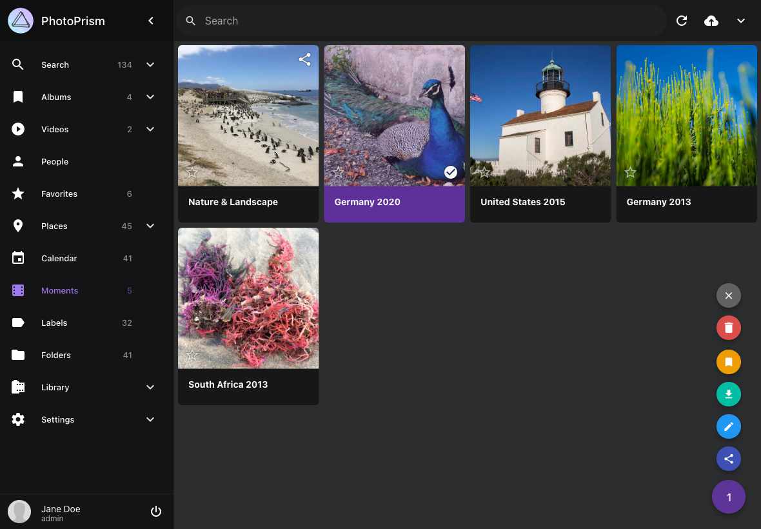This screenshot has height=529, width=761.
Task: Toggle favorite star on South Africa 2013
Action: coord(192,355)
